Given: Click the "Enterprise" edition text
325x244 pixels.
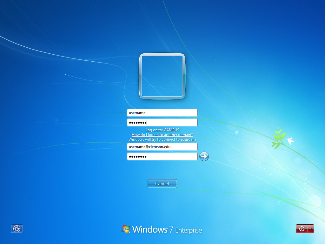Looking at the screenshot, I should (x=189, y=231).
